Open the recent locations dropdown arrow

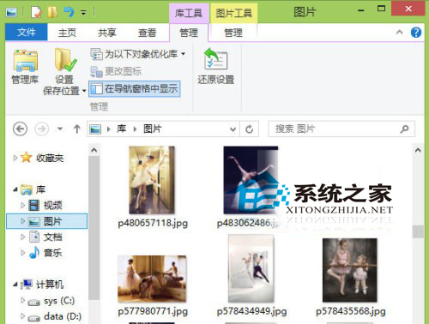pyautogui.click(x=60, y=129)
